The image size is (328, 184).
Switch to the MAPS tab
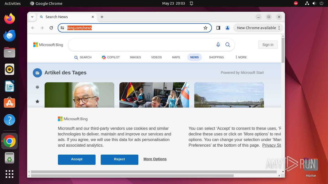(176, 57)
